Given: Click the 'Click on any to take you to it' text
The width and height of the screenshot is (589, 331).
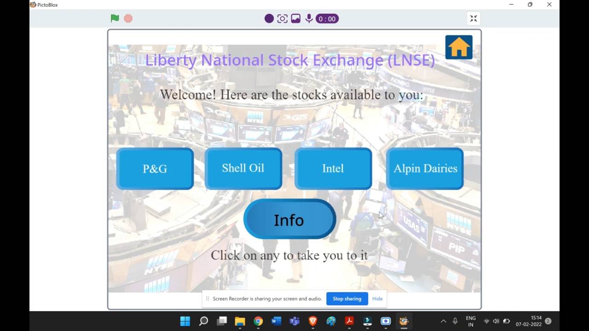Looking at the screenshot, I should pos(289,255).
